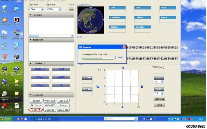
Task: Click the TTFF (Sec) value field
Action: tap(159, 72)
